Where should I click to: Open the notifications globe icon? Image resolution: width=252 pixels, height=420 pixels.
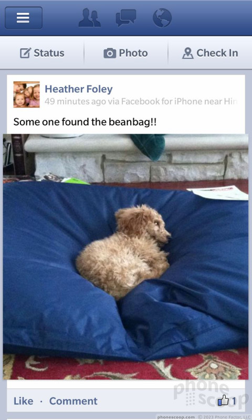(x=162, y=18)
